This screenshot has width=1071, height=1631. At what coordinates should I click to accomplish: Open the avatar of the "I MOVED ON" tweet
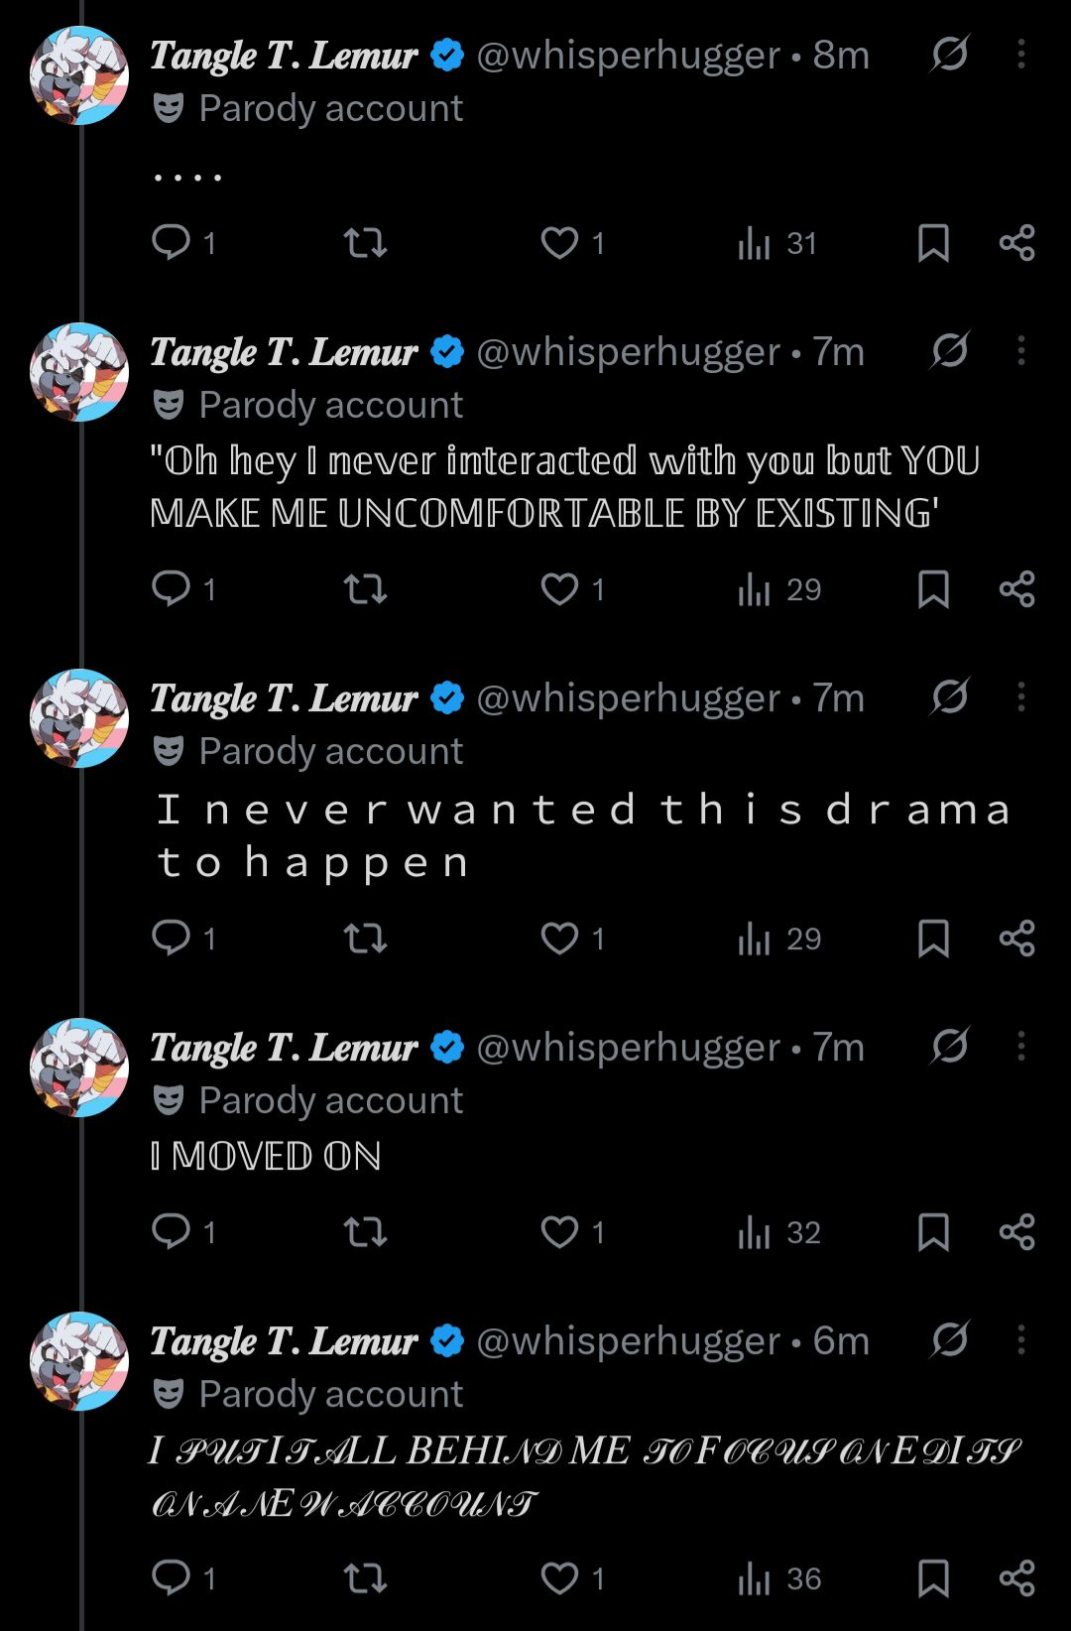(79, 1067)
